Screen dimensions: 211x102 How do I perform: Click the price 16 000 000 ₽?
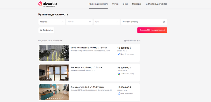[124, 87]
